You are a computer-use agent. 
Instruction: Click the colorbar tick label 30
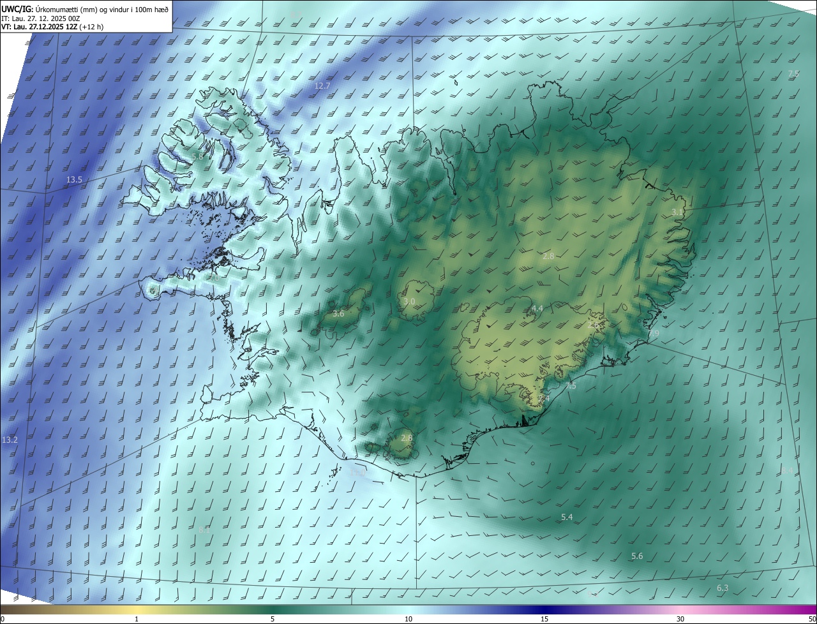[x=680, y=619]
